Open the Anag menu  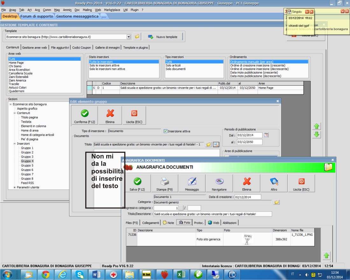[12, 10]
